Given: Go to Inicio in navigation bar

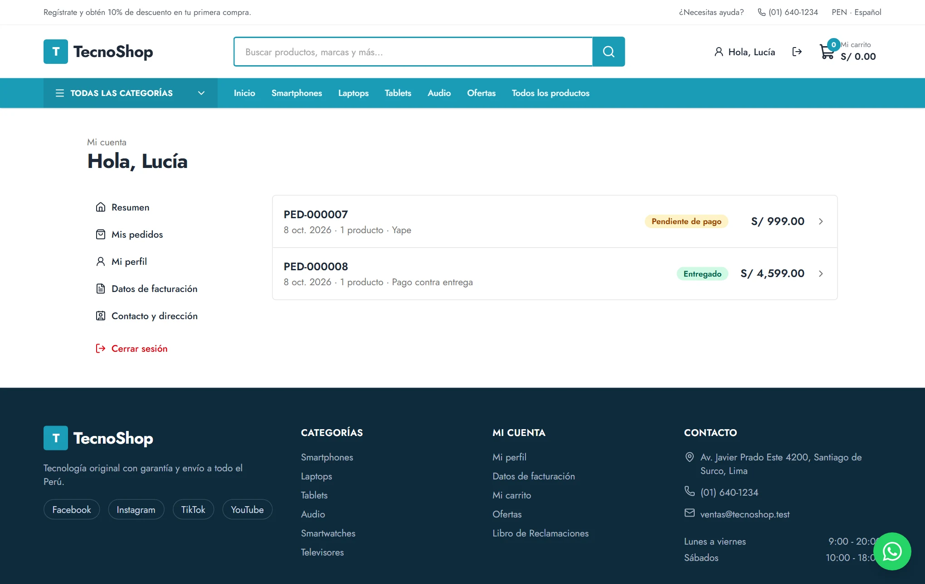Looking at the screenshot, I should [244, 93].
